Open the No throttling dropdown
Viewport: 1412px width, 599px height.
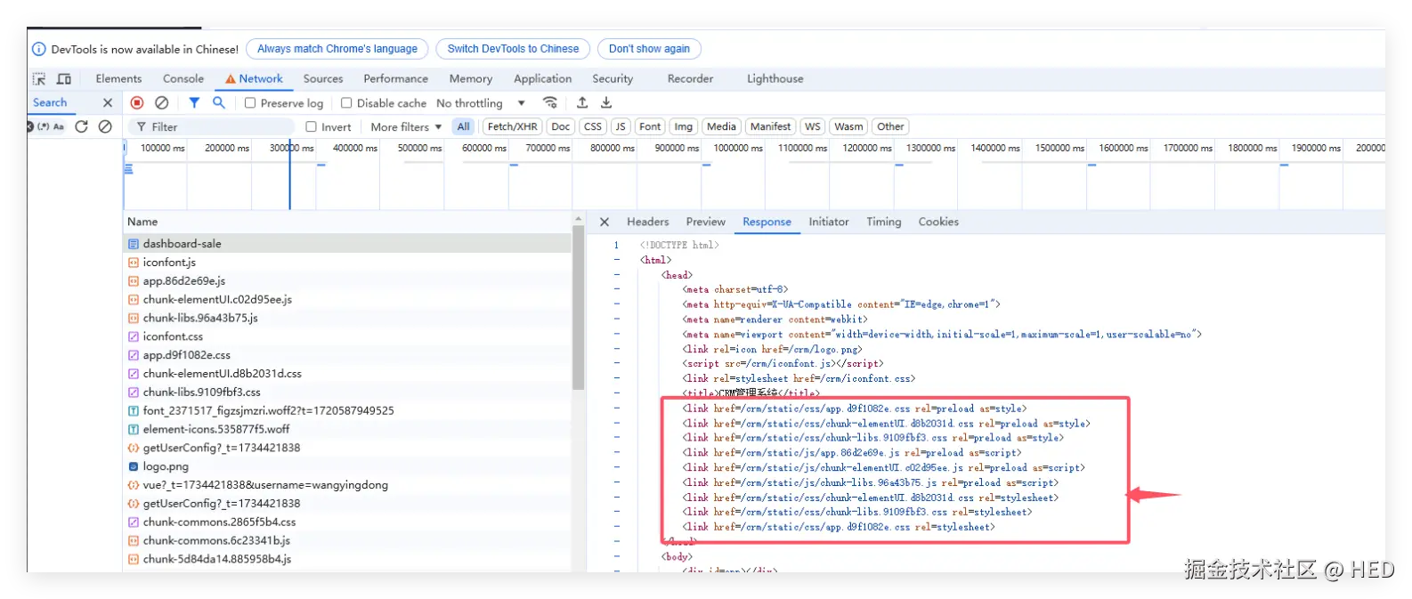coord(481,103)
